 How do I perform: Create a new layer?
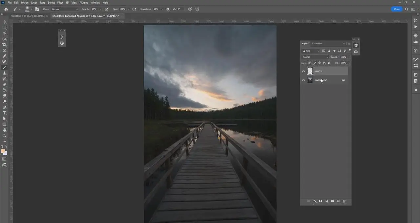coord(338,201)
